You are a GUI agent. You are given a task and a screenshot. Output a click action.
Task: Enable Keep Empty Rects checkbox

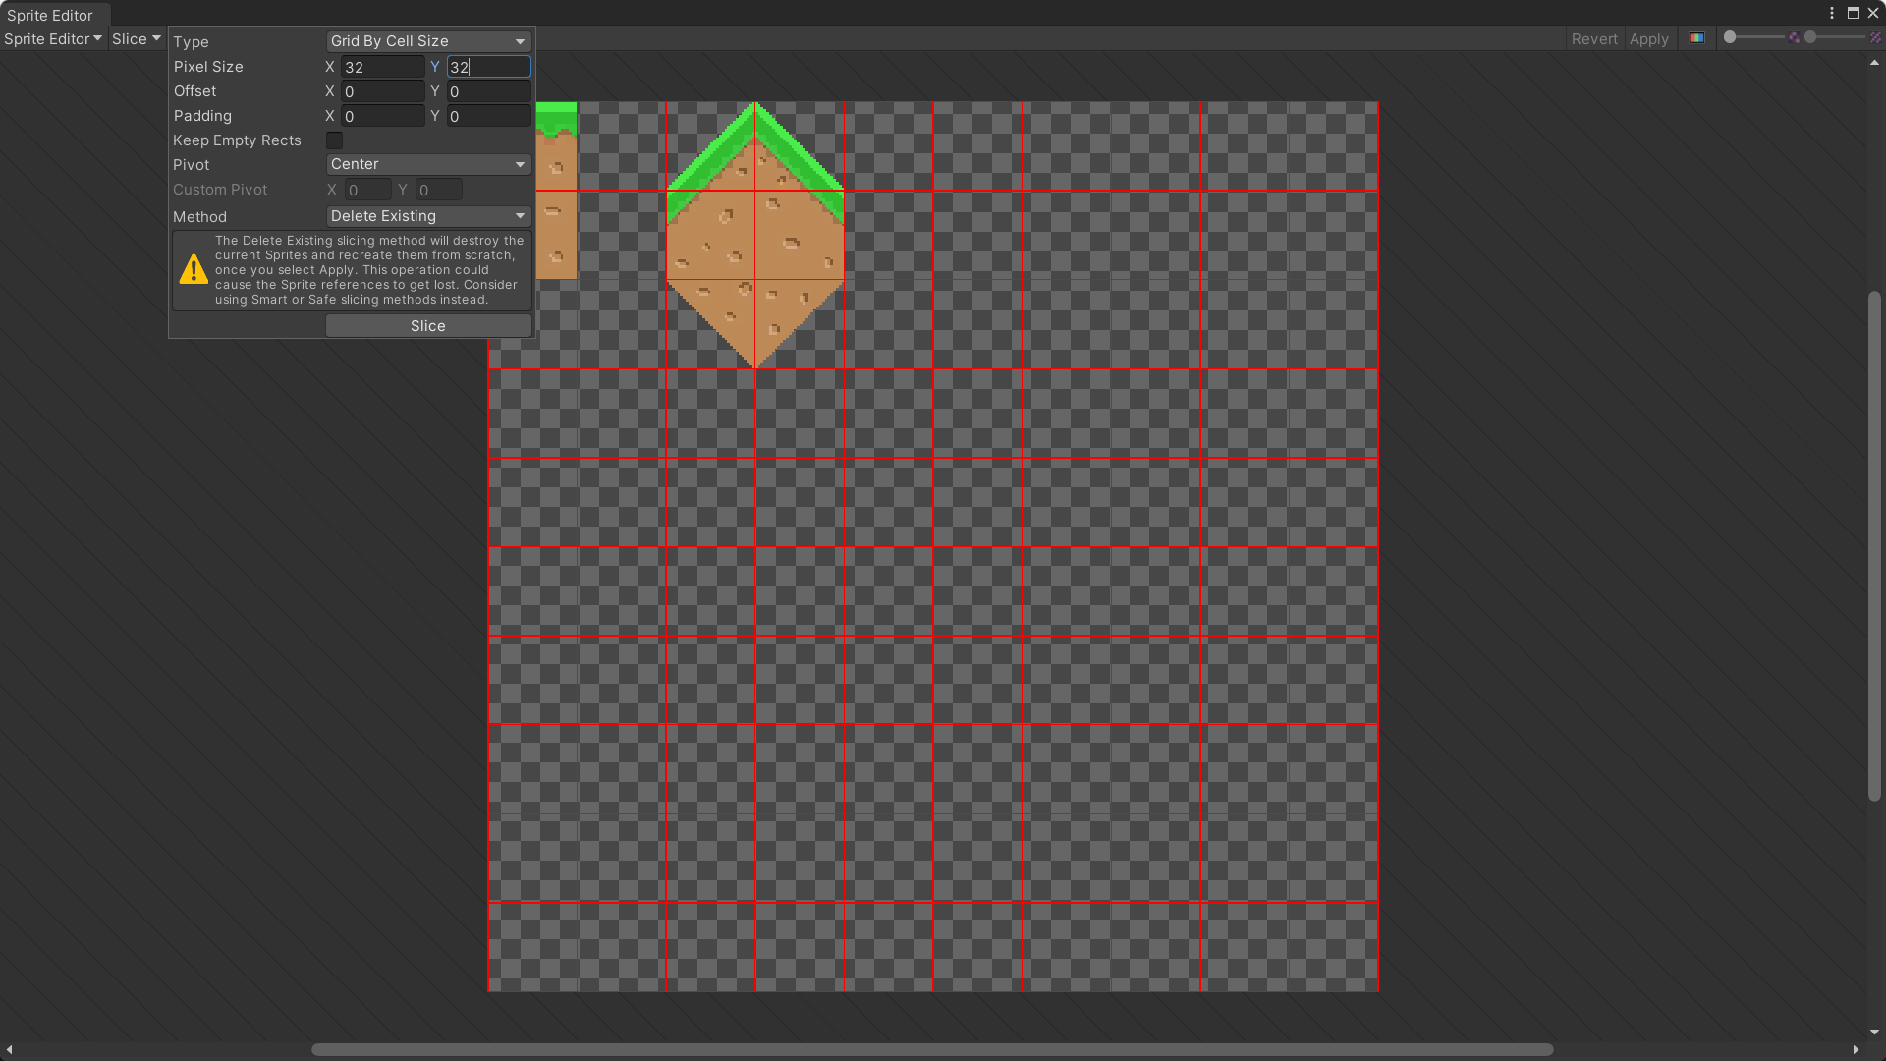coord(334,140)
